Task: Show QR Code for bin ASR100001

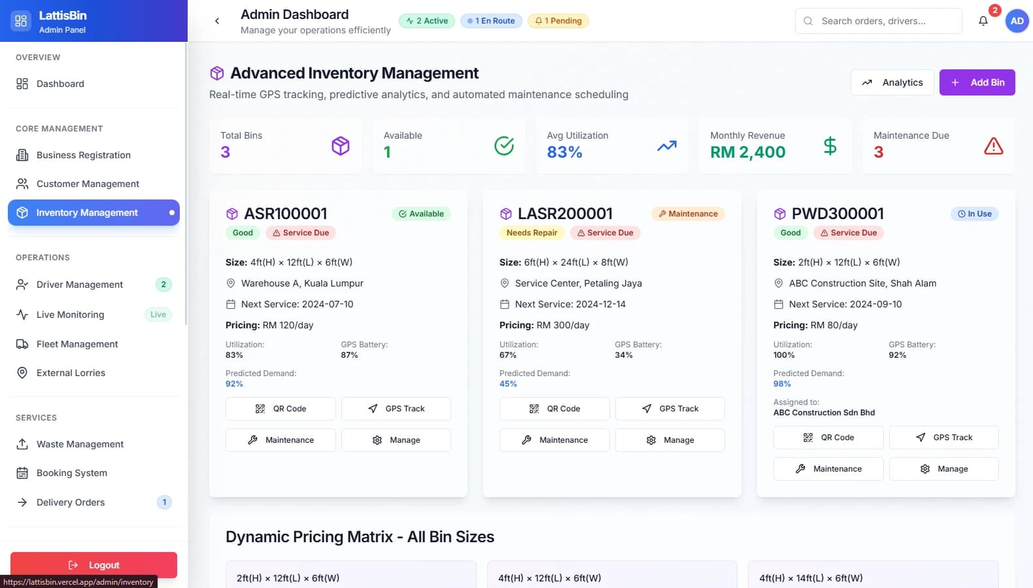Action: click(280, 409)
